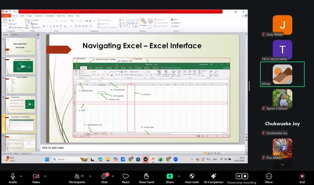Open the Section dropdown

click(x=36, y=27)
